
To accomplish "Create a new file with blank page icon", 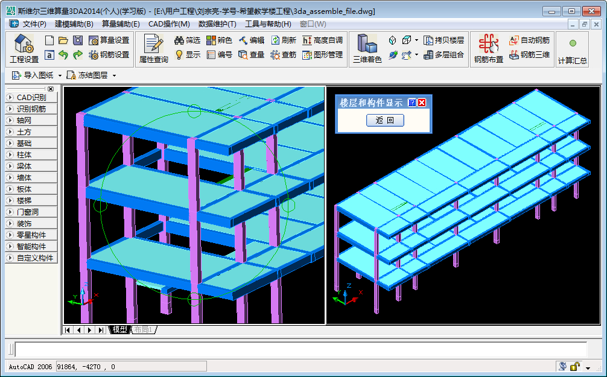I will click(49, 40).
